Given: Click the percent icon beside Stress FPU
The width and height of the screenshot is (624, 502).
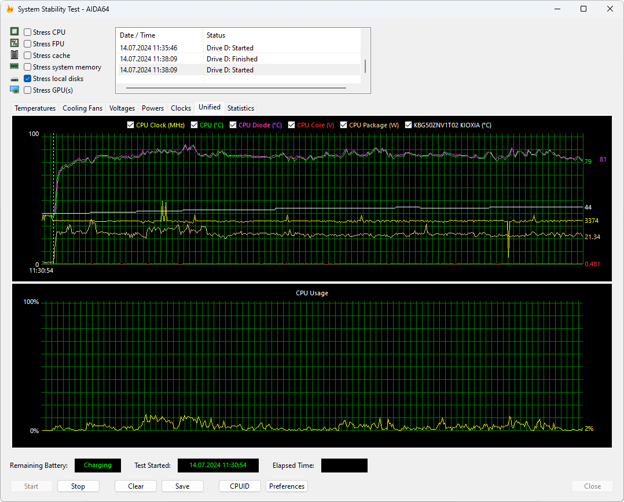Looking at the screenshot, I should (14, 44).
